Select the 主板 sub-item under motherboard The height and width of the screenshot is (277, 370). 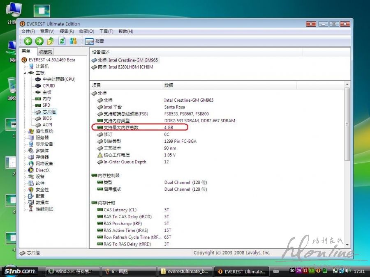47,92
